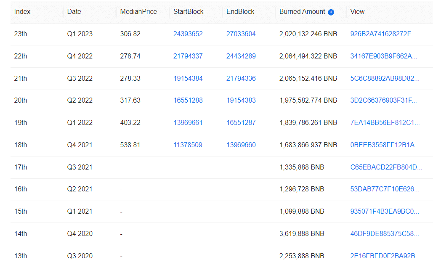Click the EndBlock column header
The height and width of the screenshot is (265, 433).
(x=240, y=12)
